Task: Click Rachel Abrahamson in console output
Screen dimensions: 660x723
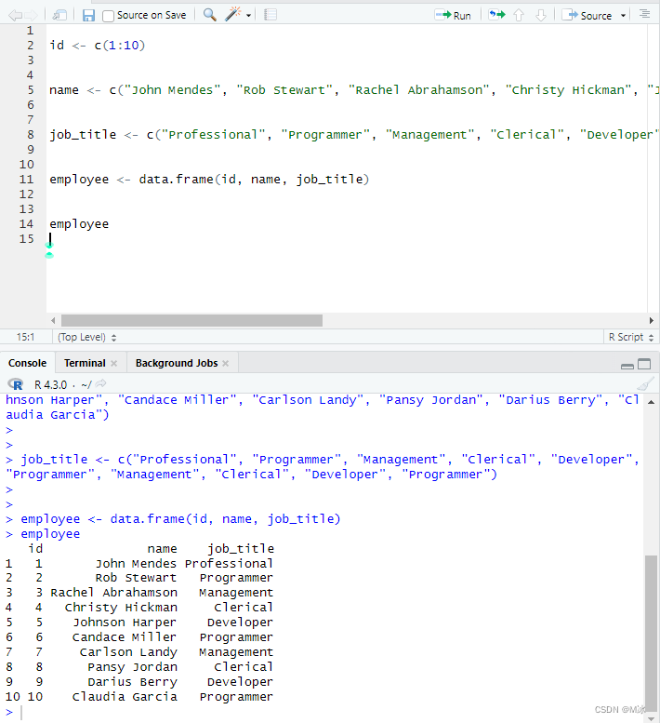Action: pyautogui.click(x=113, y=593)
